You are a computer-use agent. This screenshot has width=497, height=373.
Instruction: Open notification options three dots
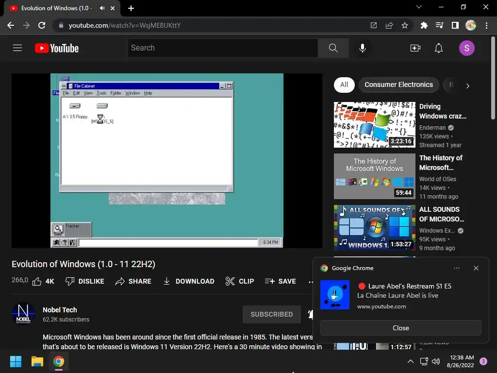click(456, 268)
